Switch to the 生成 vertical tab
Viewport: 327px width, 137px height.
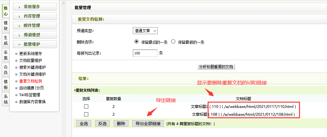[6, 40]
